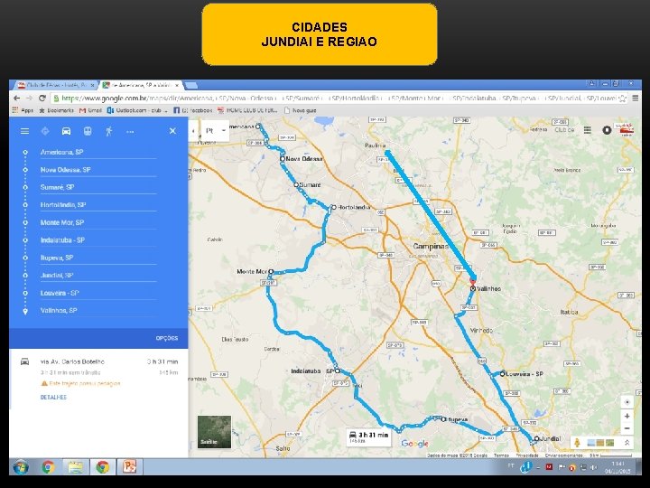650x488 pixels.
Task: Open the Pt language dropdown
Action: click(216, 131)
